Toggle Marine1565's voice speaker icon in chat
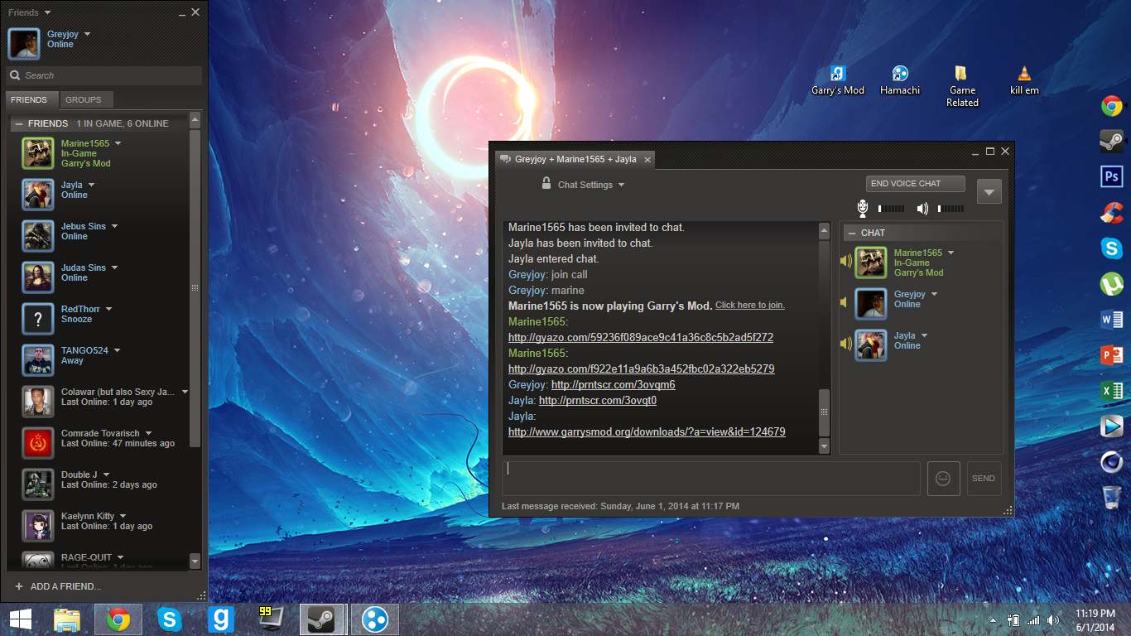 coord(845,261)
